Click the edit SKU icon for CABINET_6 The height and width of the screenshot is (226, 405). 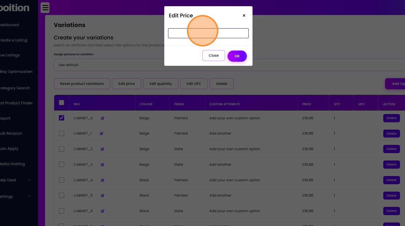coord(103,211)
